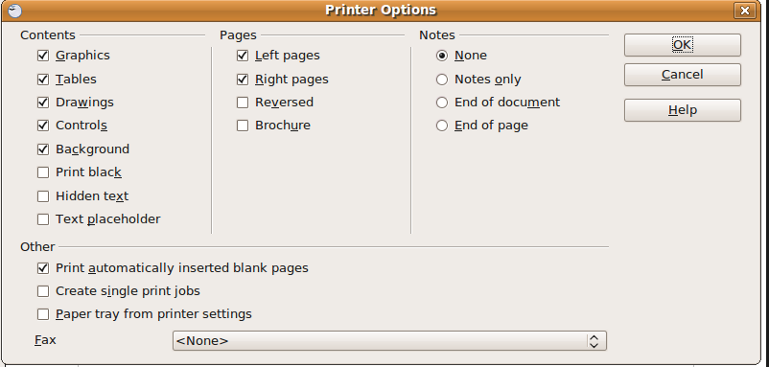Open the Help button
Screen dimensions: 769x367
coord(682,110)
